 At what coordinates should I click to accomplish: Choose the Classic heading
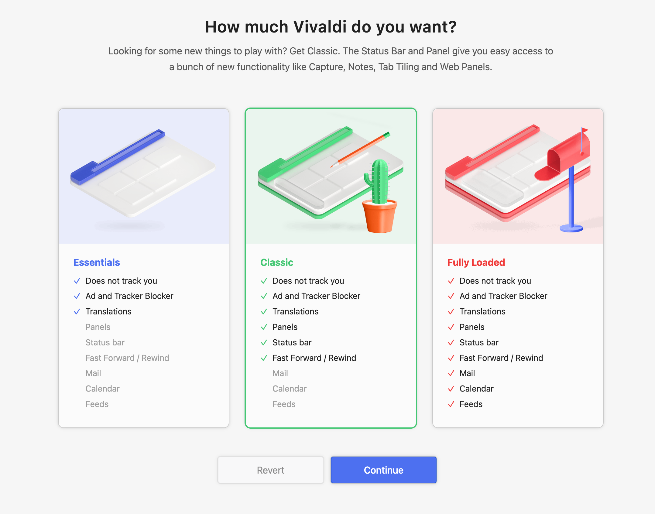(277, 262)
